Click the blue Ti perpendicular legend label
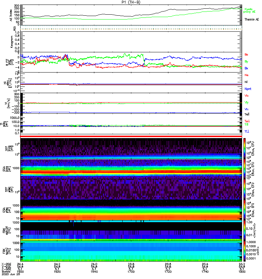Viewport: 262px width, 279px height. [x=247, y=131]
